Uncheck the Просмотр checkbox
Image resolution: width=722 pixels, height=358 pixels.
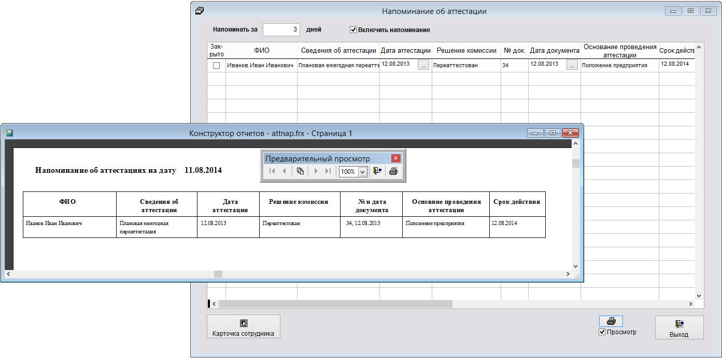pos(602,332)
